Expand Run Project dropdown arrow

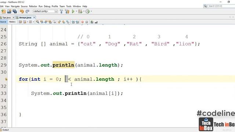coord(76,11)
